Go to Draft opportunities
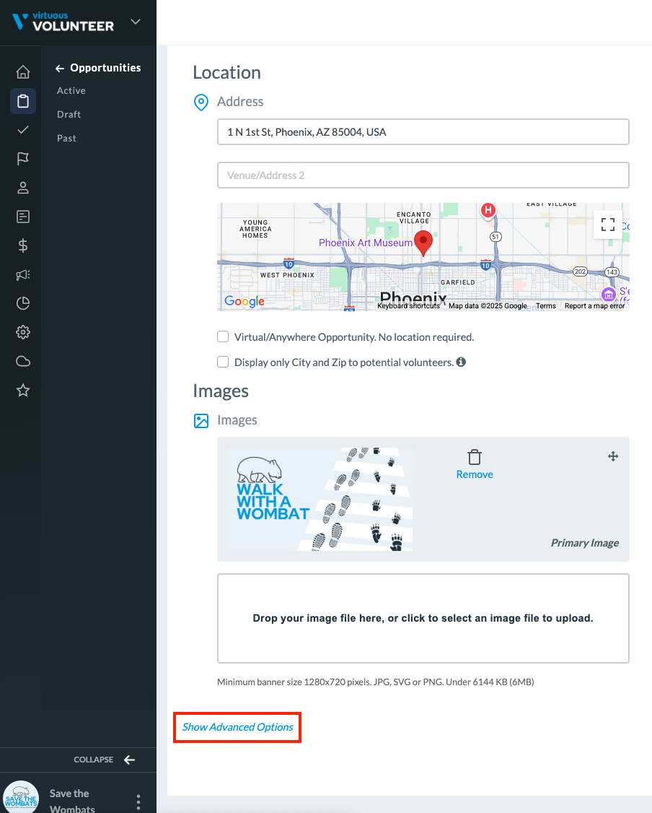 [69, 115]
